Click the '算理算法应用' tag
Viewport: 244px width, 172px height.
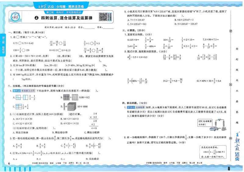[x=28, y=91]
